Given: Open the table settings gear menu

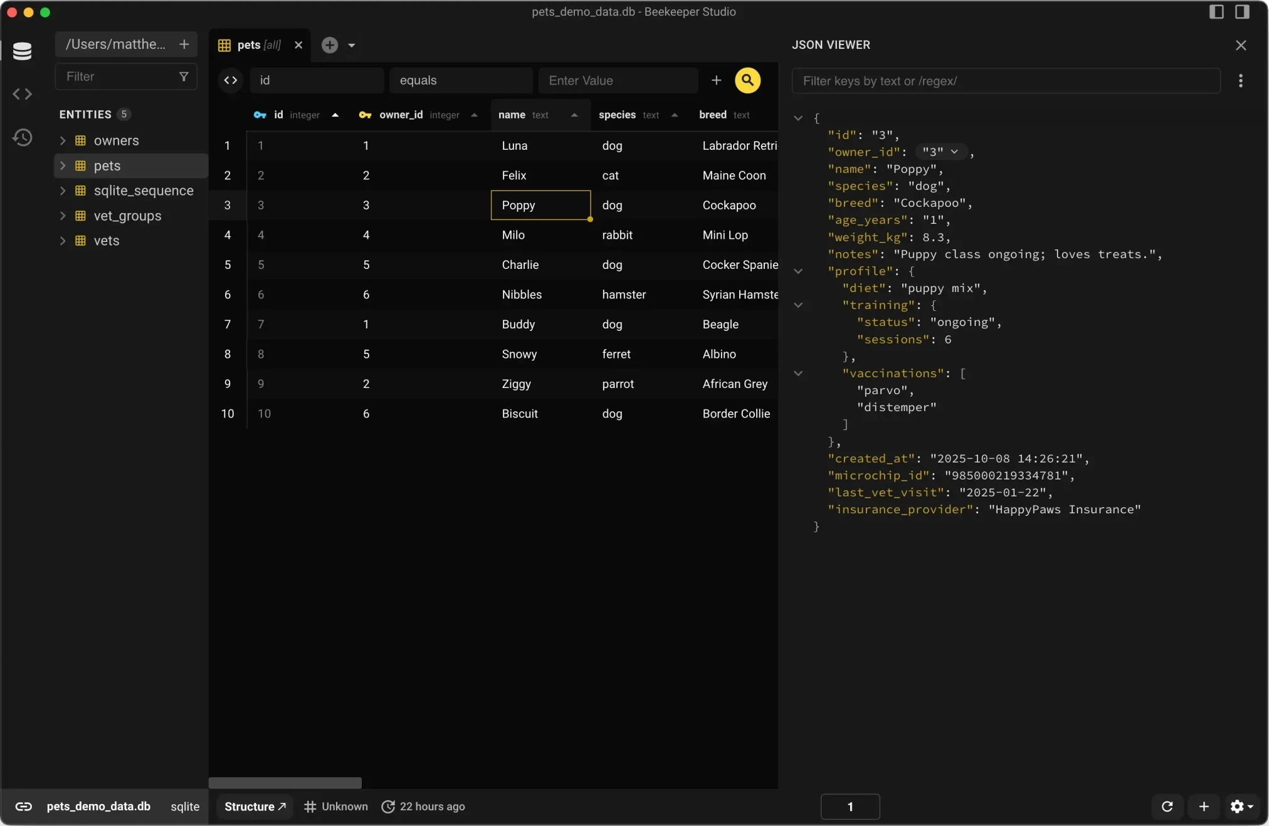Looking at the screenshot, I should [x=1241, y=807].
